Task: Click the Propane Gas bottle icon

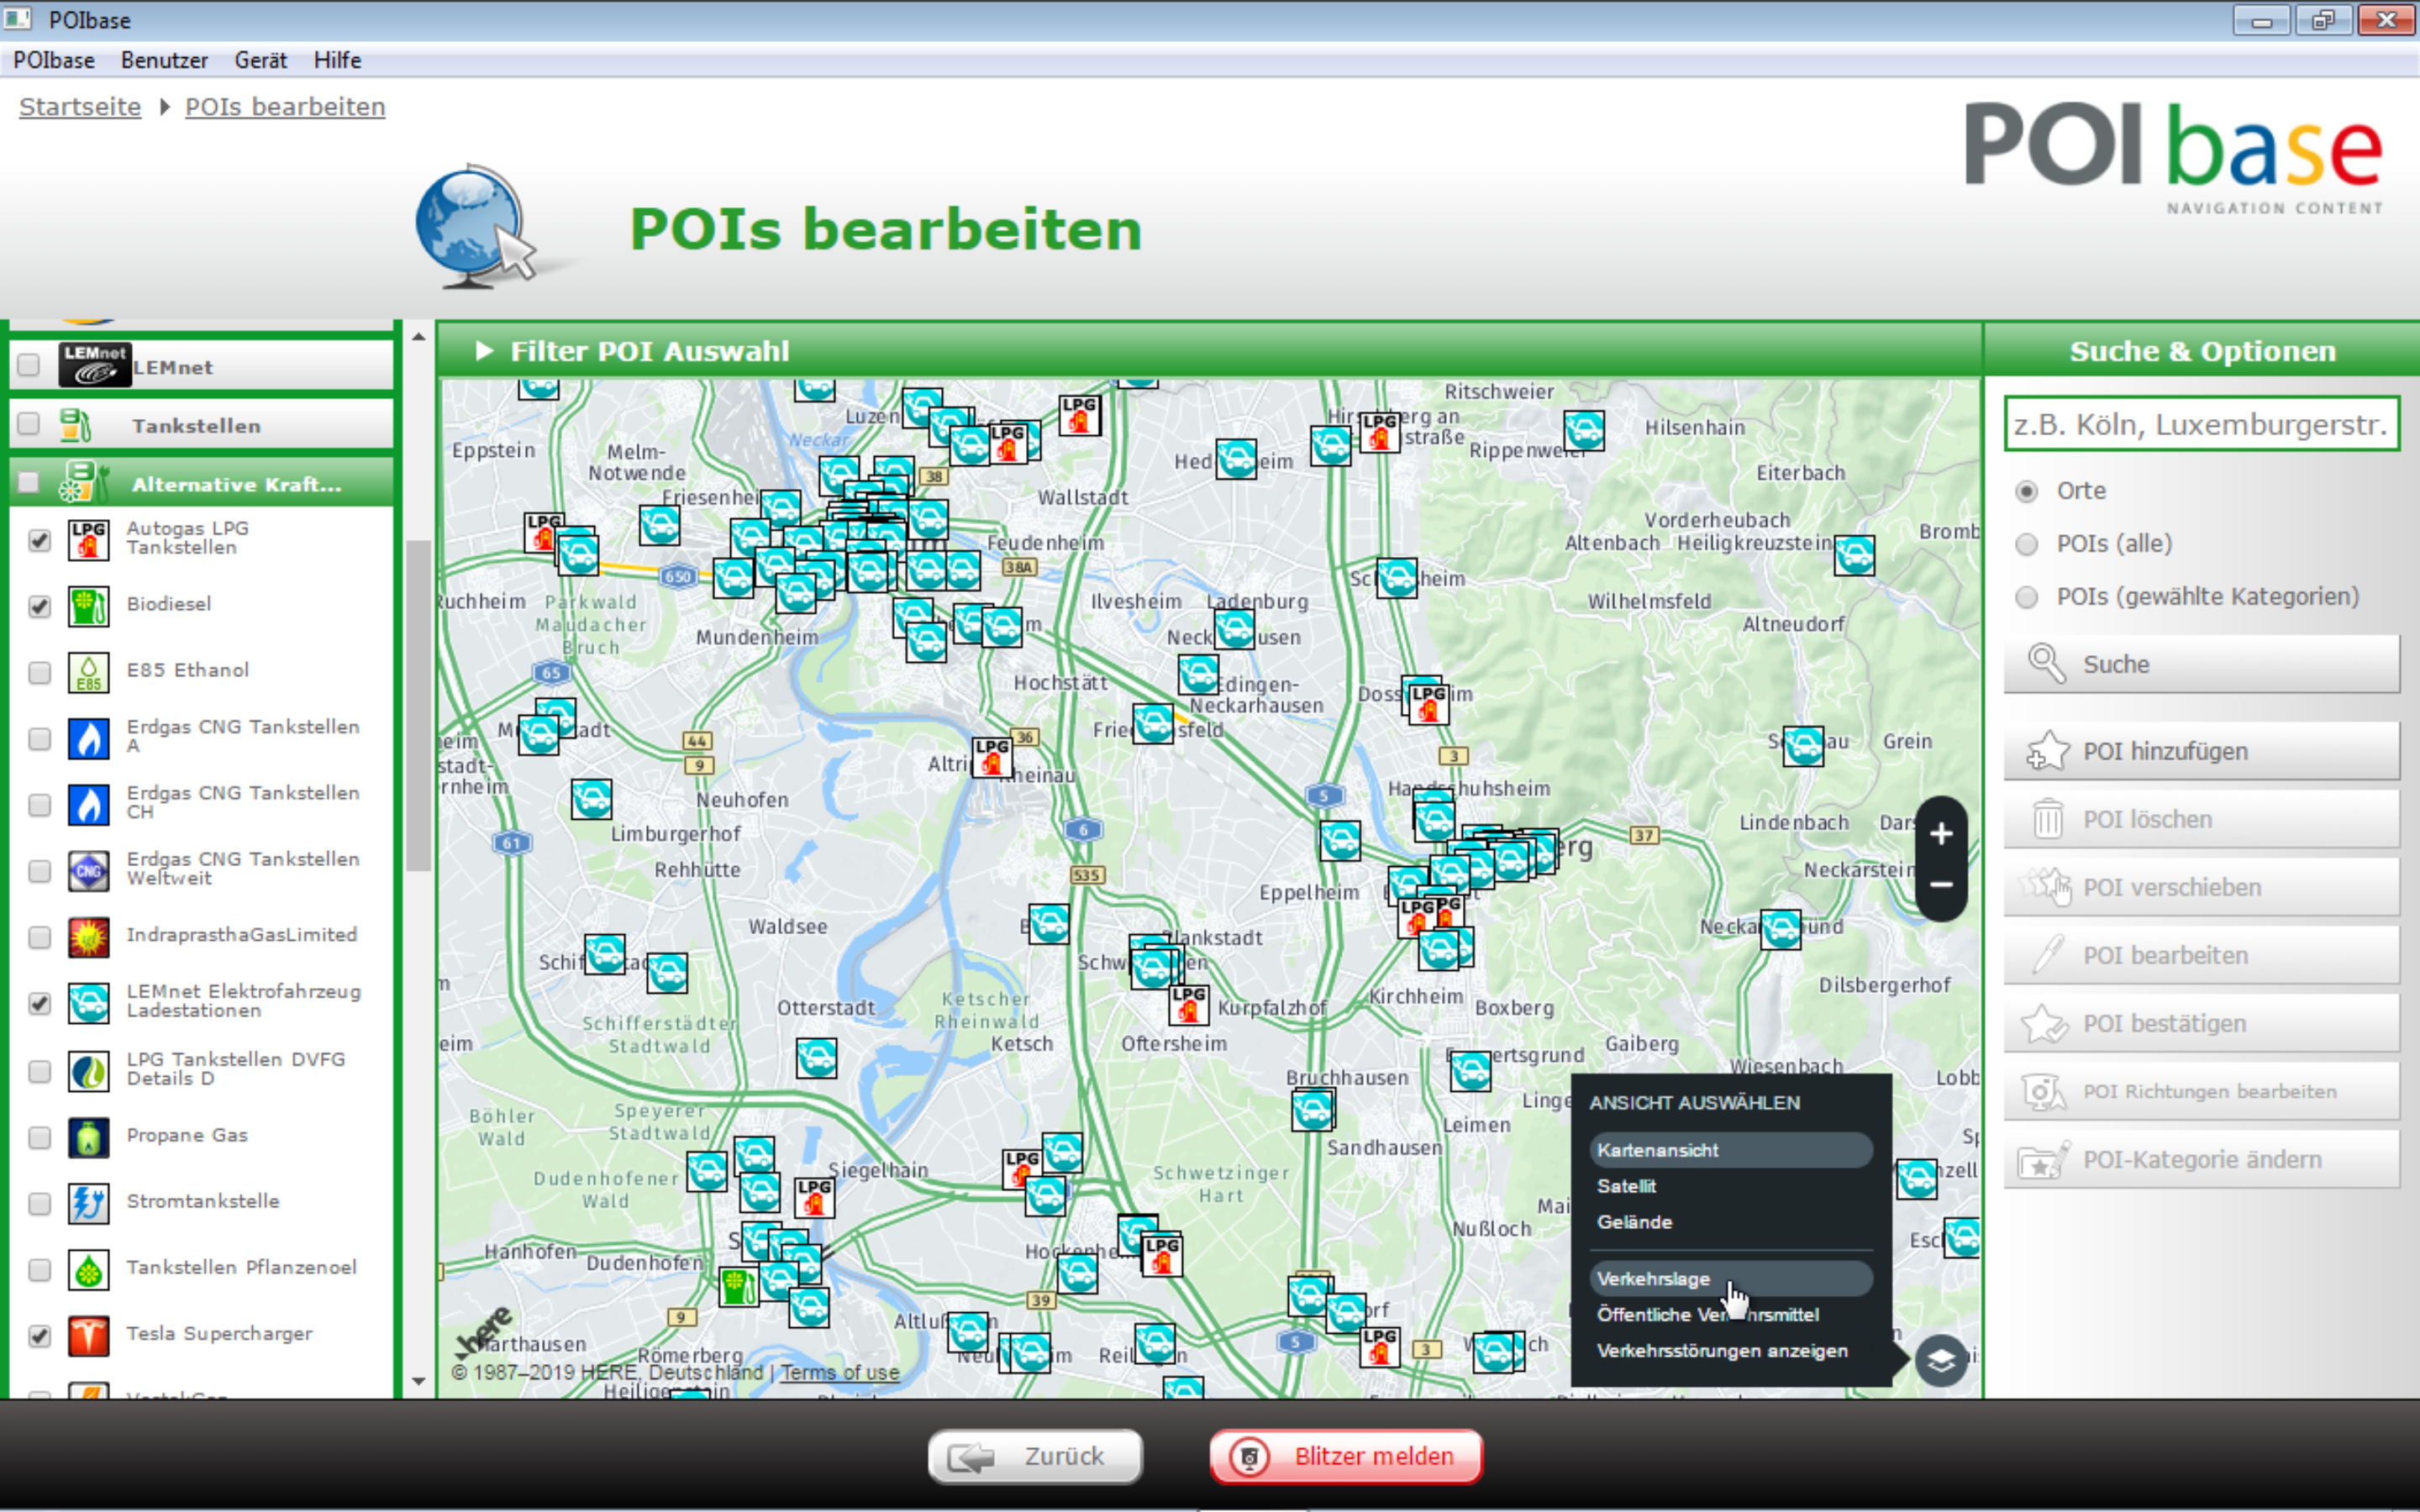Action: (88, 1137)
